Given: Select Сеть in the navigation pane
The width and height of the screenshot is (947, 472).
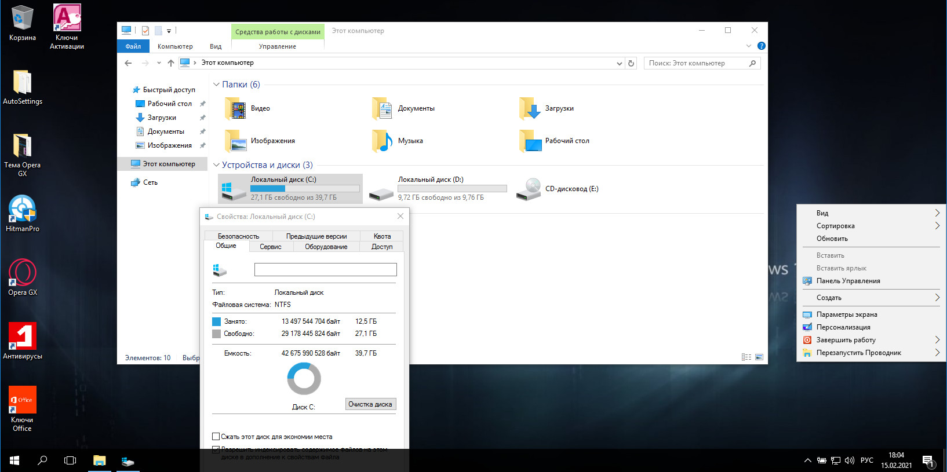Looking at the screenshot, I should pyautogui.click(x=150, y=182).
